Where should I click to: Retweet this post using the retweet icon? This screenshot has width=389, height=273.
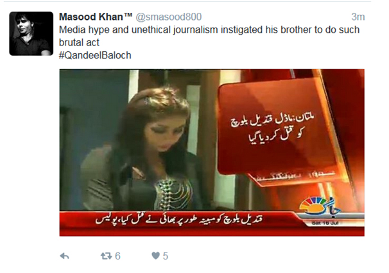point(106,256)
